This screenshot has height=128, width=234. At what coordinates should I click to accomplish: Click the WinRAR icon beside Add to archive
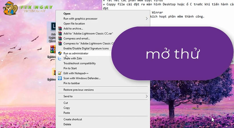tap(60, 28)
